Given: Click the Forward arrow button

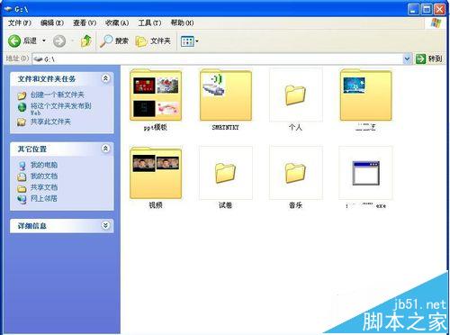Looking at the screenshot, I should point(59,41).
